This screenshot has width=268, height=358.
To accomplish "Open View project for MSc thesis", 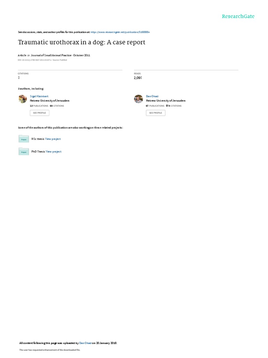I will [x=53, y=139].
